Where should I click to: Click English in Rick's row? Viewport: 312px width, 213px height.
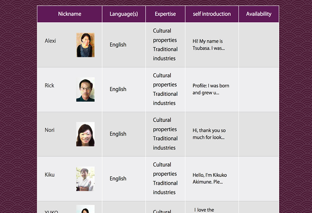click(118, 89)
